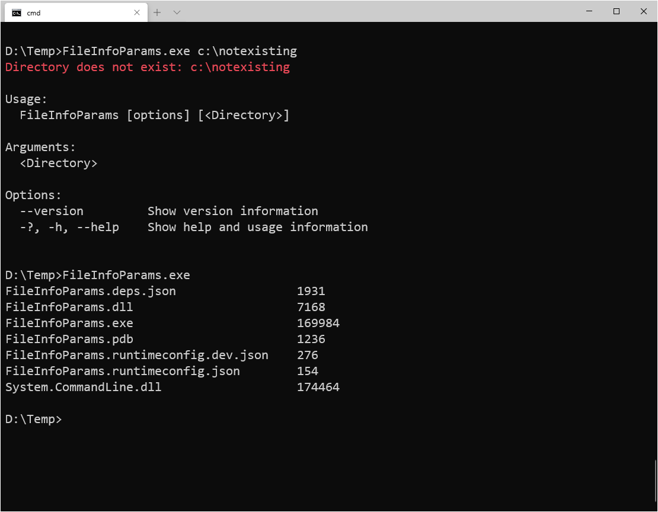
Task: Open the tab profile dropdown chevron
Action: [x=175, y=12]
